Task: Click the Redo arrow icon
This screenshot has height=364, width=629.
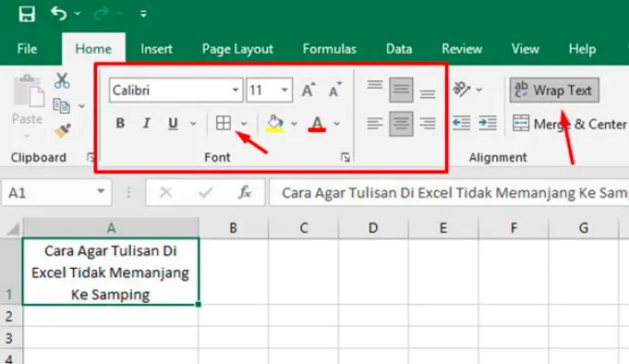Action: (x=101, y=14)
